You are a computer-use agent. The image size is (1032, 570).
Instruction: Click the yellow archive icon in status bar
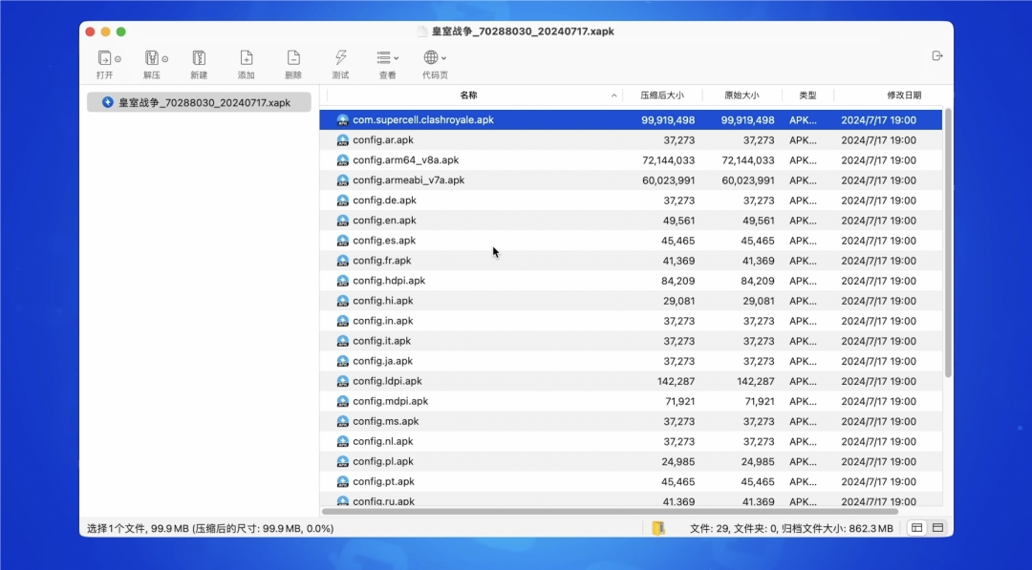(657, 528)
